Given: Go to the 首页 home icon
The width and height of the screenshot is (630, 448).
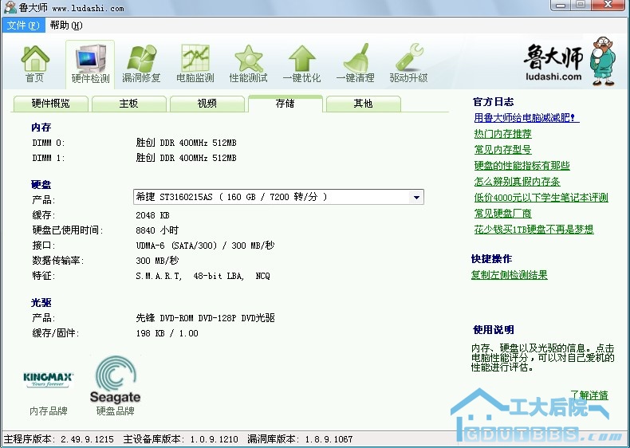Looking at the screenshot, I should point(35,65).
